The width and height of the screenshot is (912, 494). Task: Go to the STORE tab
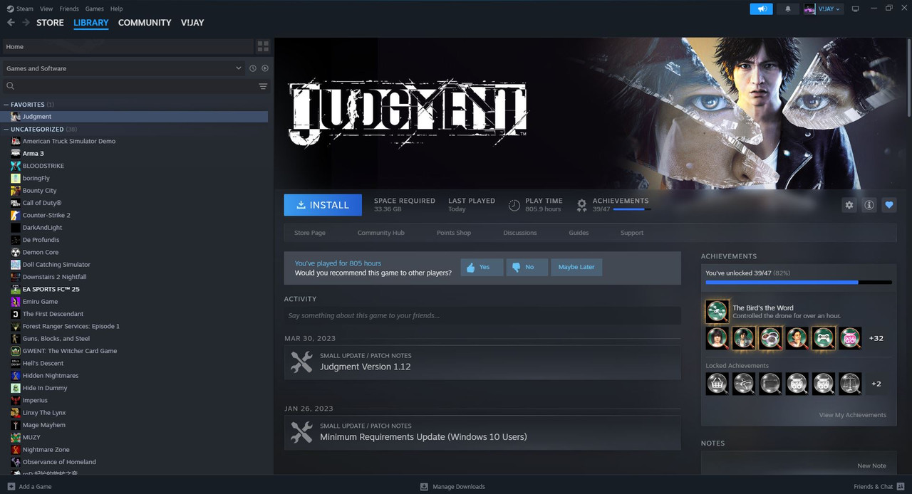point(50,23)
